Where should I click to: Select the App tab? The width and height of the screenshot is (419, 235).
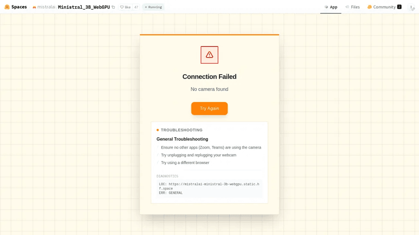(331, 7)
